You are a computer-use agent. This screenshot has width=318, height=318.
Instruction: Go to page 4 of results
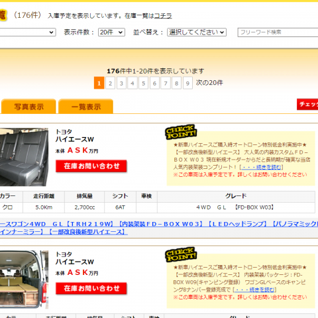[x=132, y=83]
